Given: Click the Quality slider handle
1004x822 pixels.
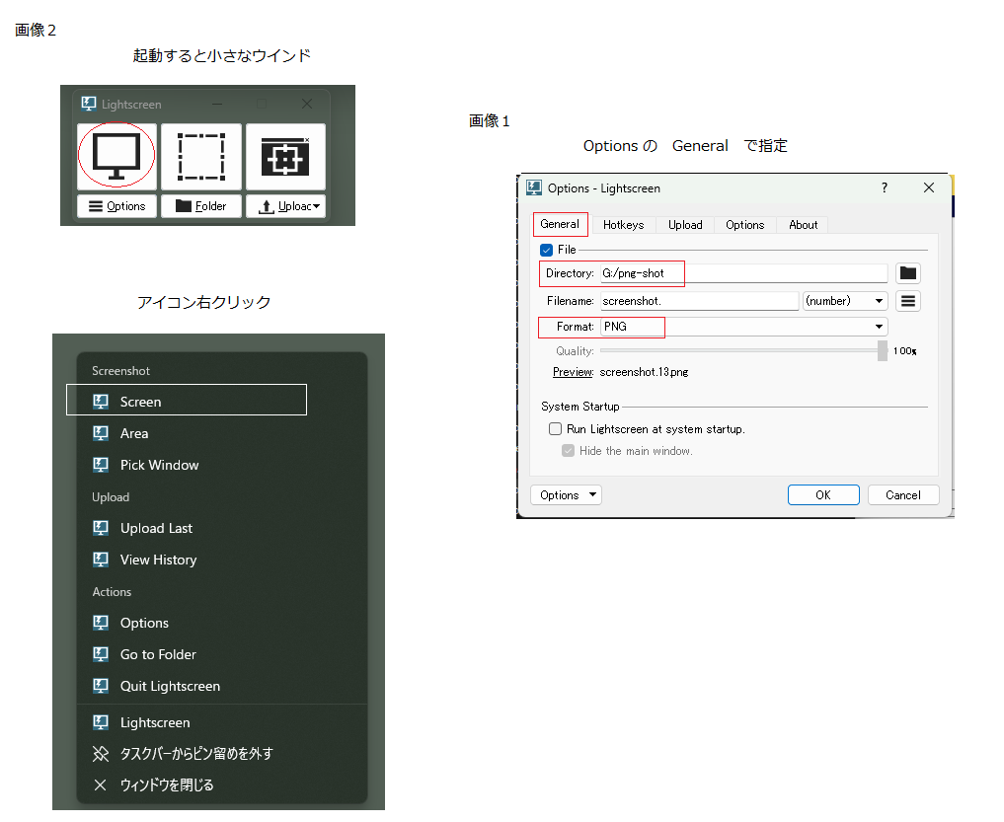Looking at the screenshot, I should pos(883,351).
